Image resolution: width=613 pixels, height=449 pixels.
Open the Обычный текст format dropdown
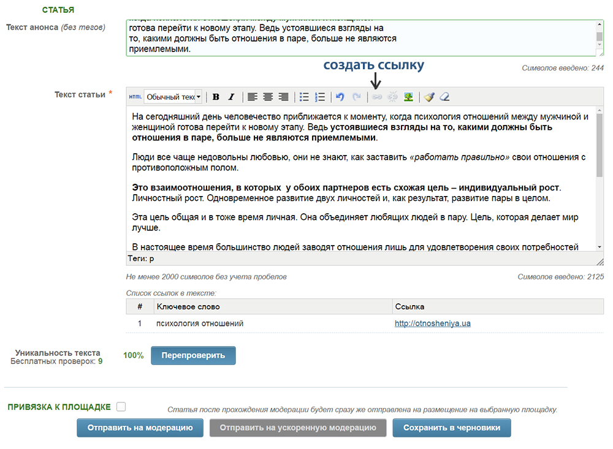[x=173, y=97]
